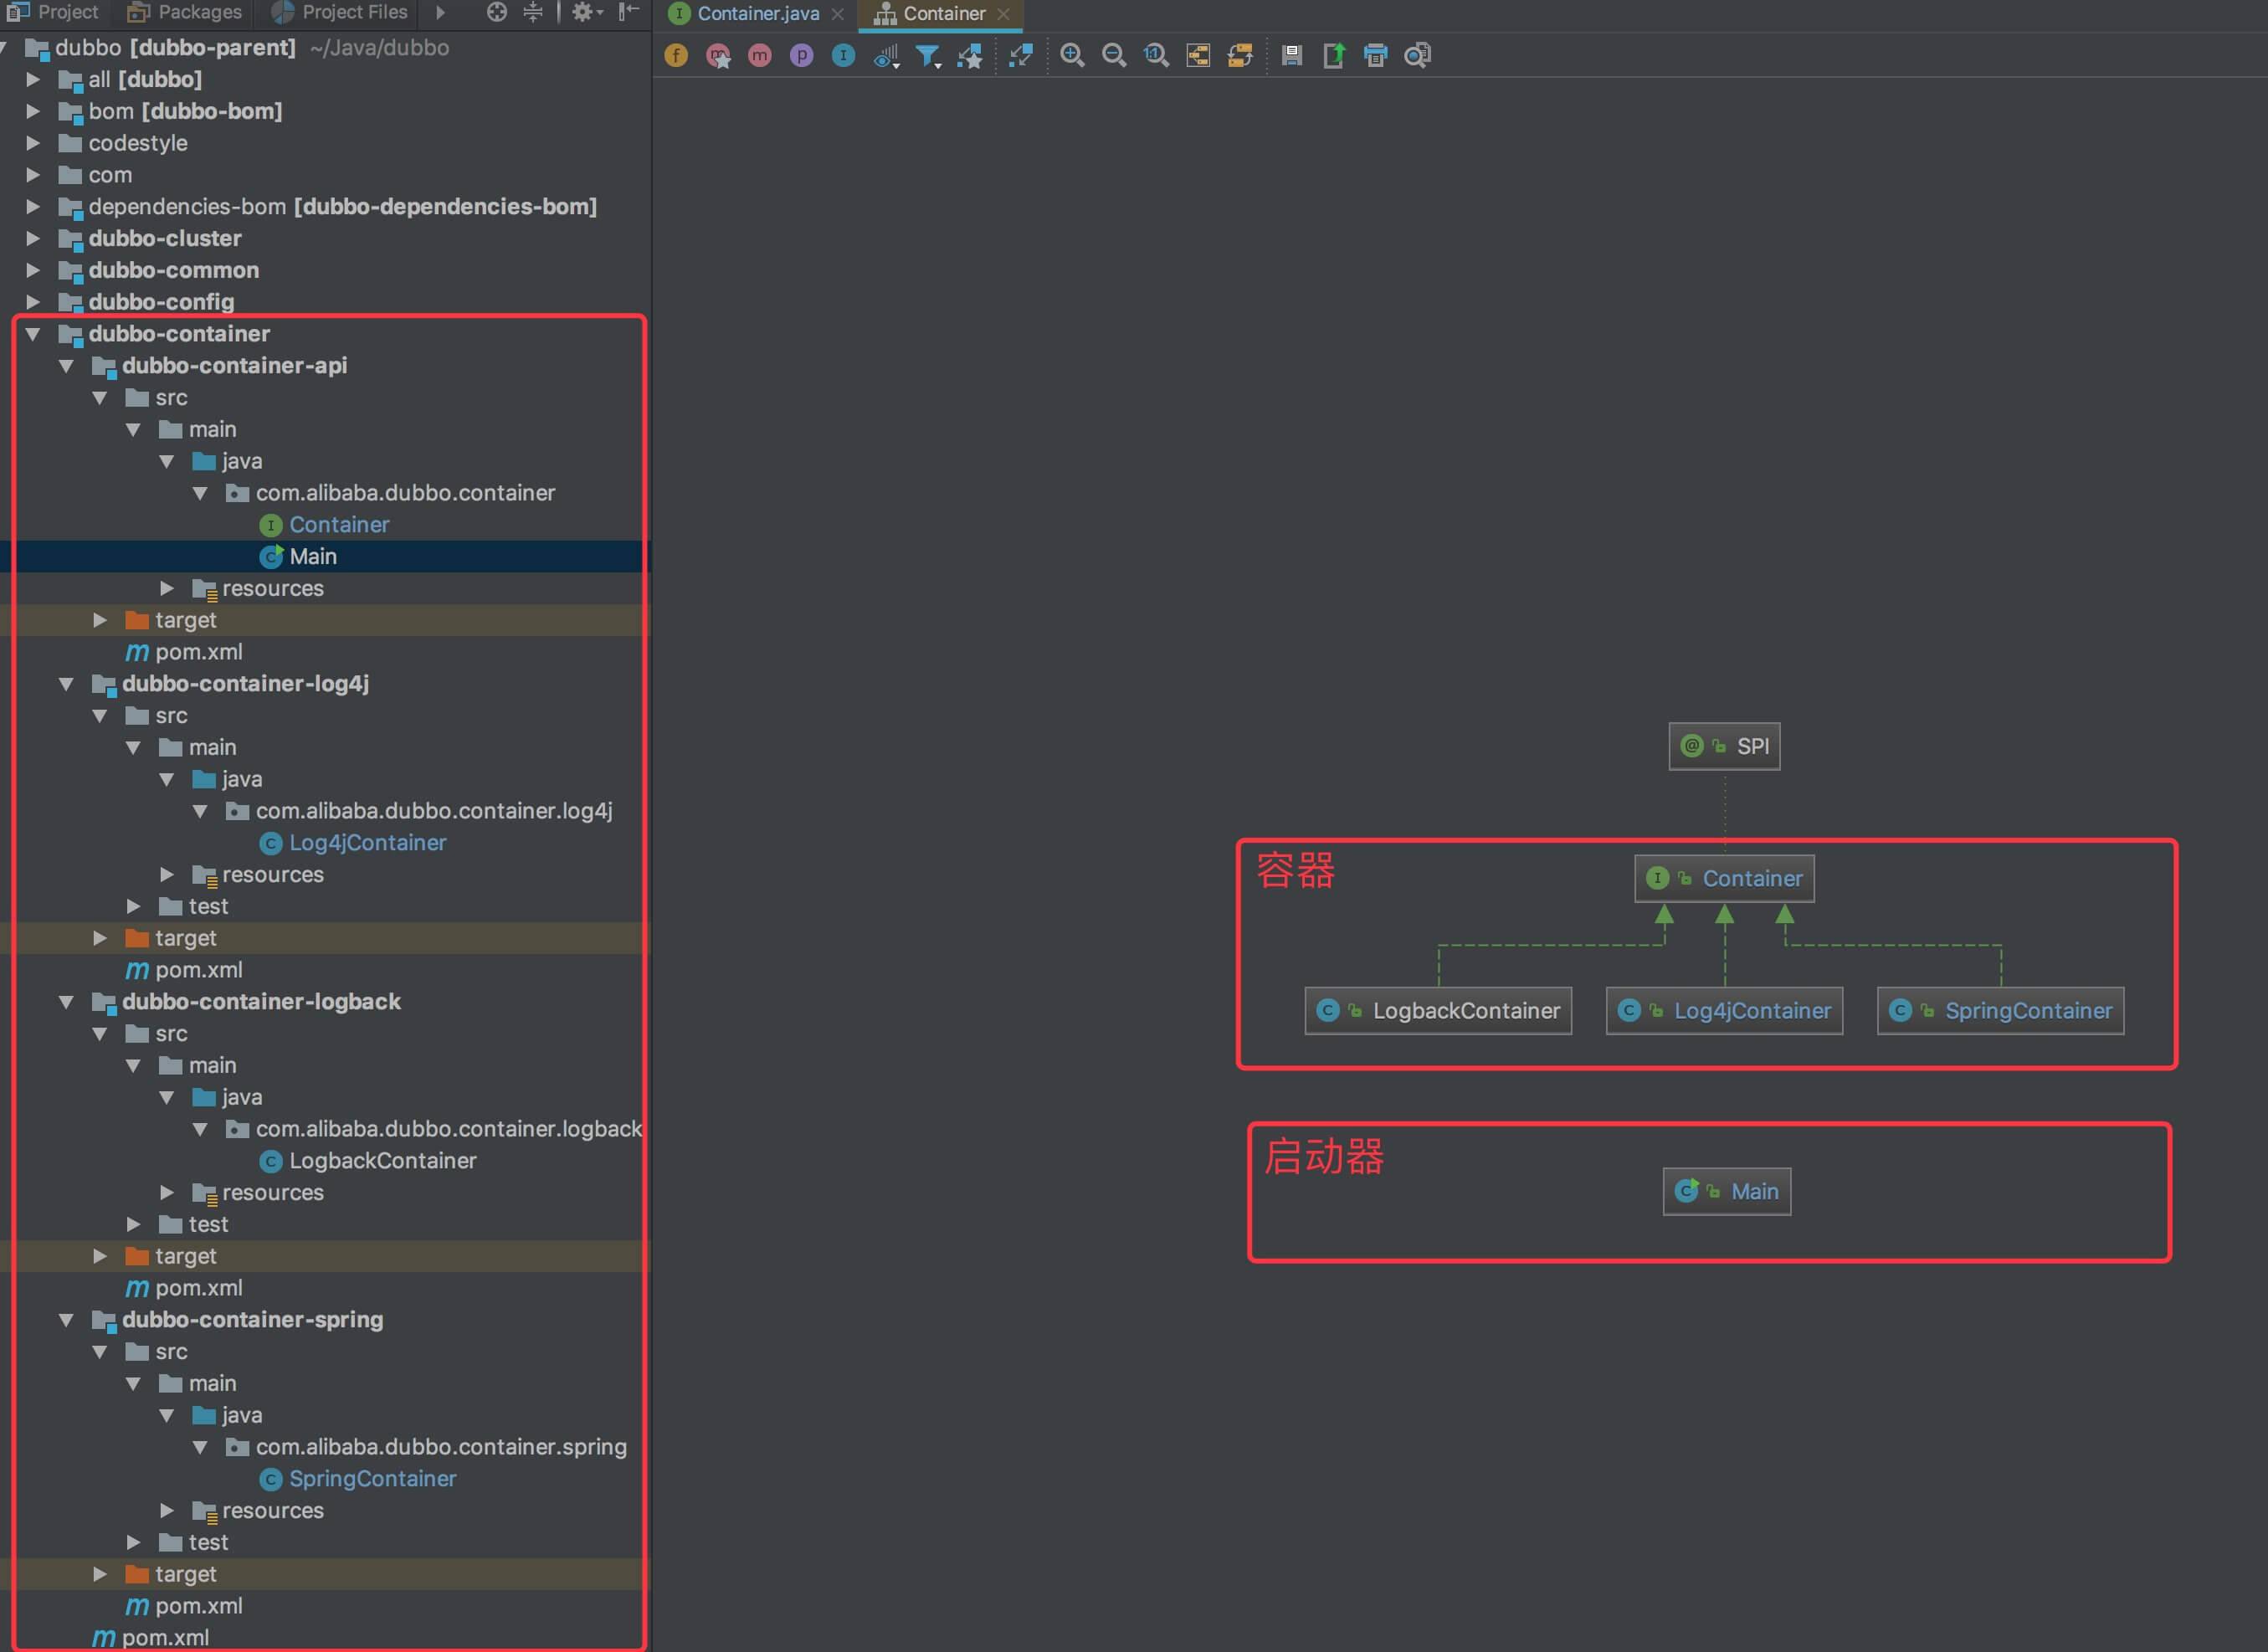Image resolution: width=2268 pixels, height=1652 pixels.
Task: Expand the bom [dubbo-bom] module
Action: coord(32,111)
